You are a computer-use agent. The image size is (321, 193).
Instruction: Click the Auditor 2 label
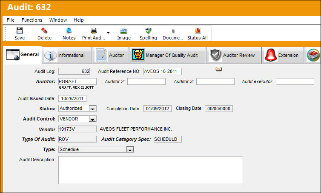coord(115,81)
